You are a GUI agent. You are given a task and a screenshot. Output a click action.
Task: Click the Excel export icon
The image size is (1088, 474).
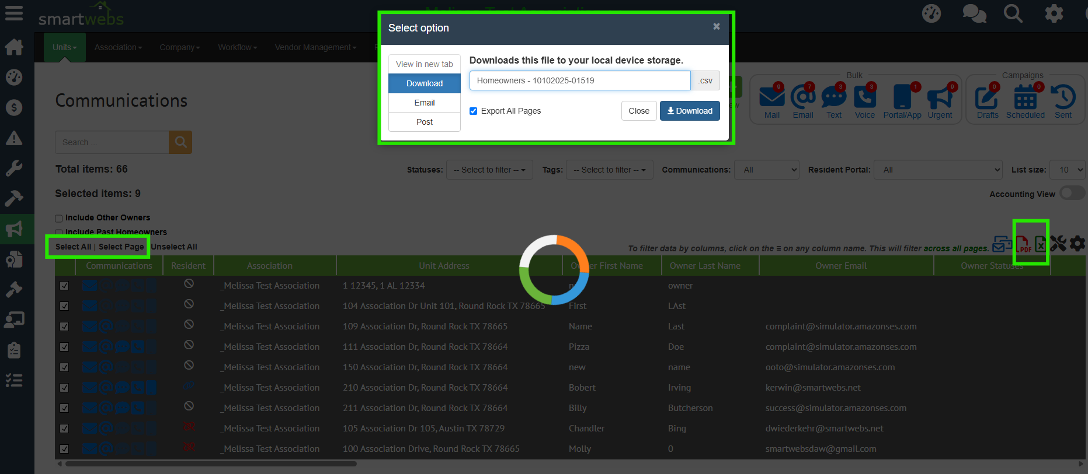1040,244
